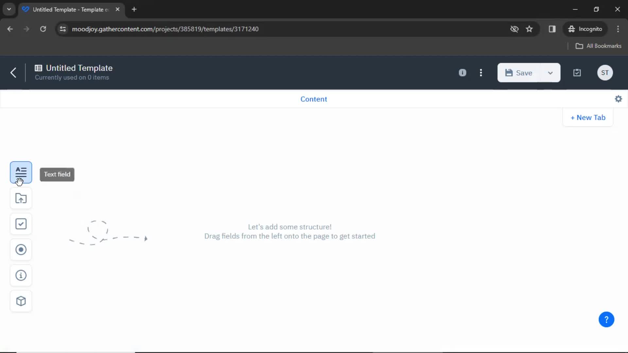Screen dimensions: 628x353
Task: Click the browser forward arrow
Action: click(x=26, y=29)
